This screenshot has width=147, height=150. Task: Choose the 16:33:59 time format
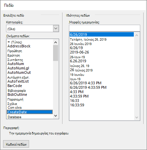click(77, 105)
